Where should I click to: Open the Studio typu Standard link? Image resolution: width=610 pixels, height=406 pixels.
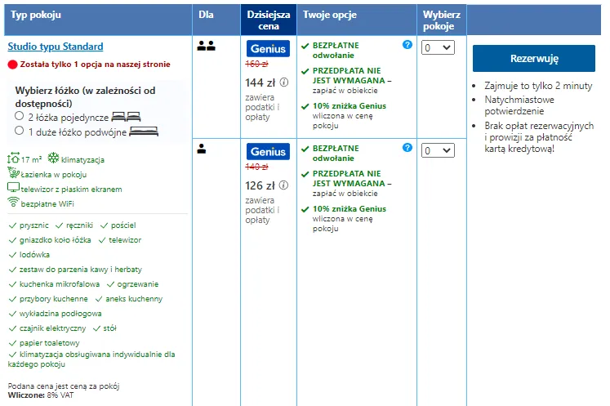[x=56, y=47]
